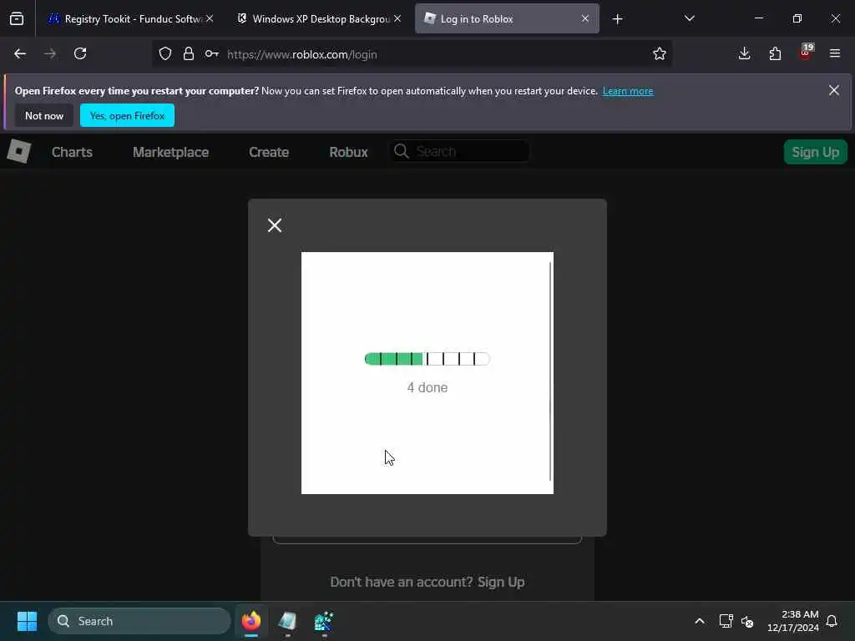Viewport: 855px width, 641px height.
Task: Open the Charts page in Roblox
Action: (72, 152)
